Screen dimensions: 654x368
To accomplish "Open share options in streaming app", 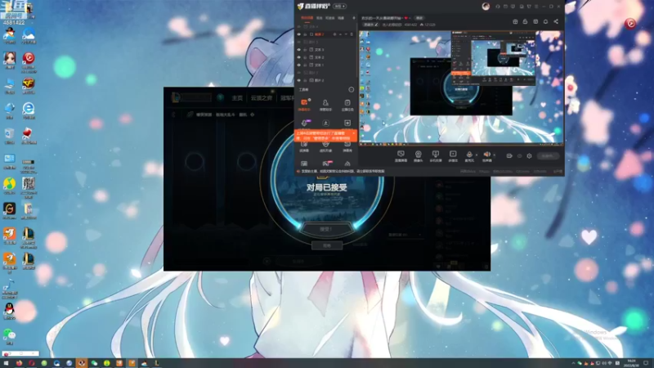I will pos(556,21).
